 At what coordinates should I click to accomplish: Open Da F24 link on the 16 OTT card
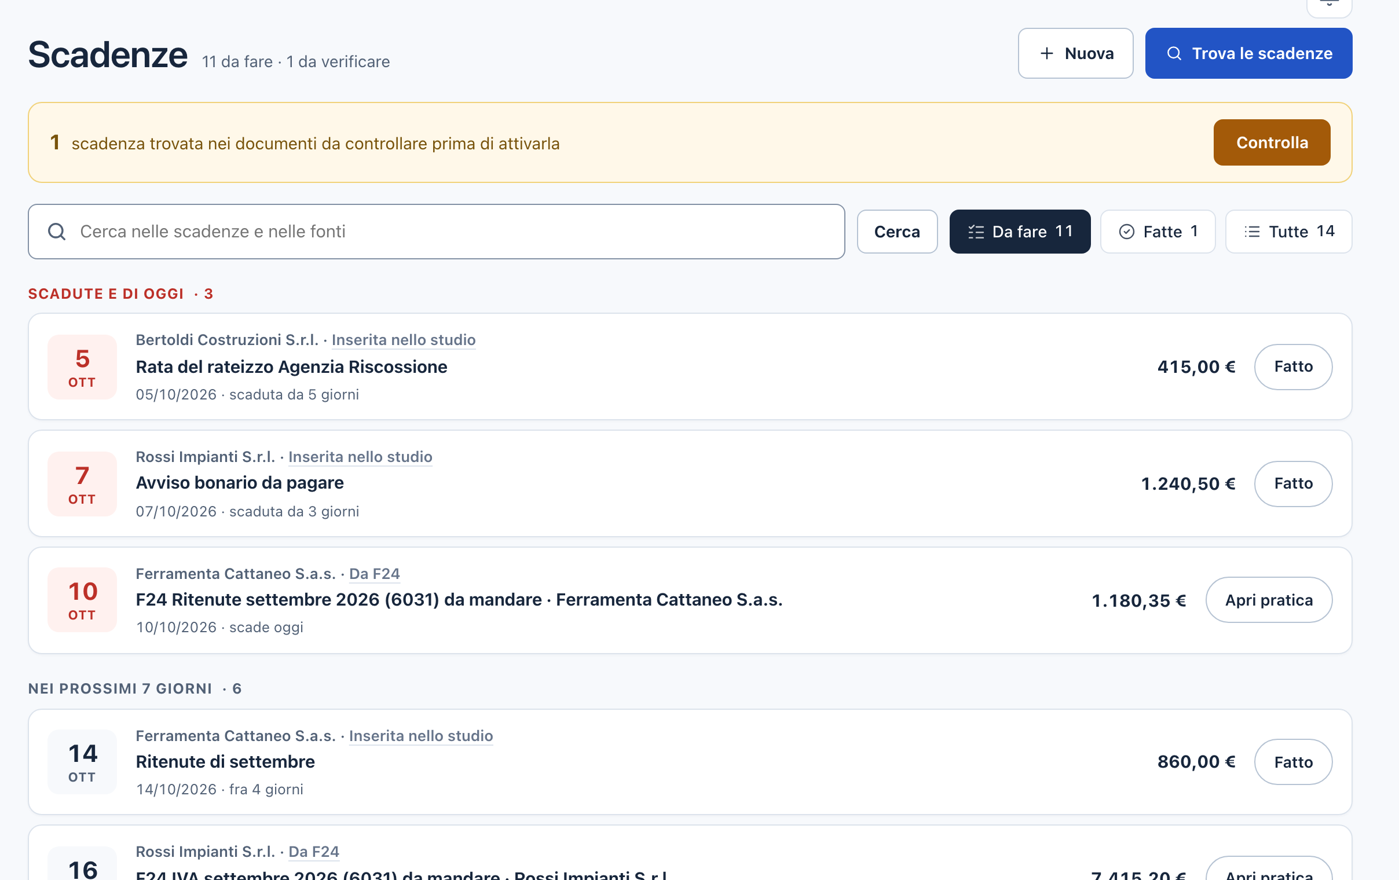tap(314, 852)
